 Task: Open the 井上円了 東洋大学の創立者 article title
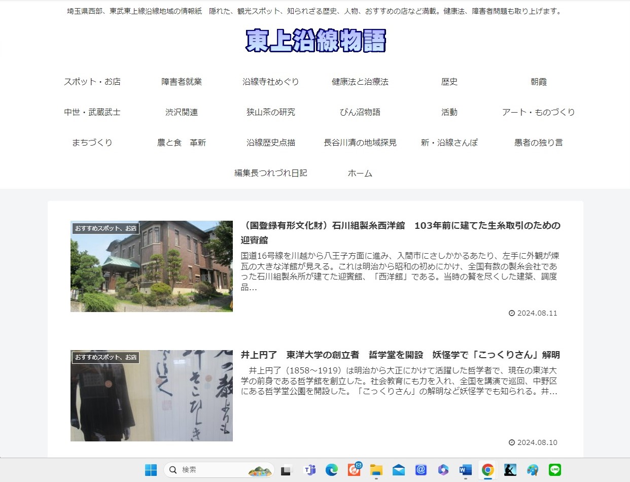pyautogui.click(x=400, y=355)
